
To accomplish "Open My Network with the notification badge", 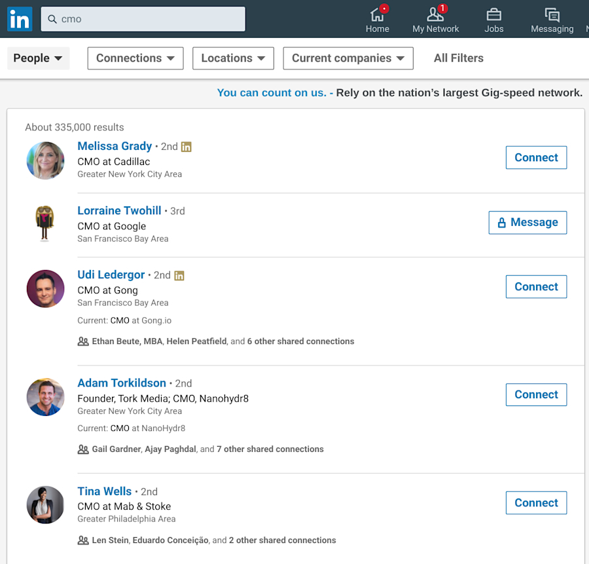I will pos(435,13).
